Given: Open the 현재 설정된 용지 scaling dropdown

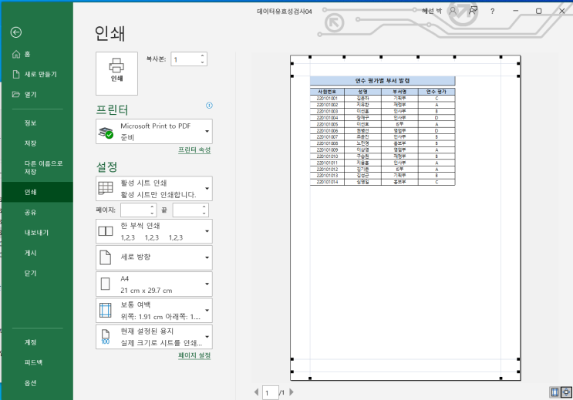Looking at the screenshot, I should [153, 337].
